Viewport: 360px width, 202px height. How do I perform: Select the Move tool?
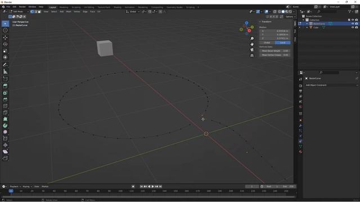(x=5, y=38)
